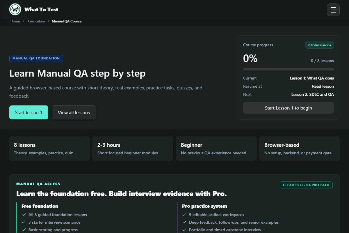This screenshot has width=349, height=233.
Task: Click the MANUAL QA FOUNDATION badge
Action: coord(36,58)
